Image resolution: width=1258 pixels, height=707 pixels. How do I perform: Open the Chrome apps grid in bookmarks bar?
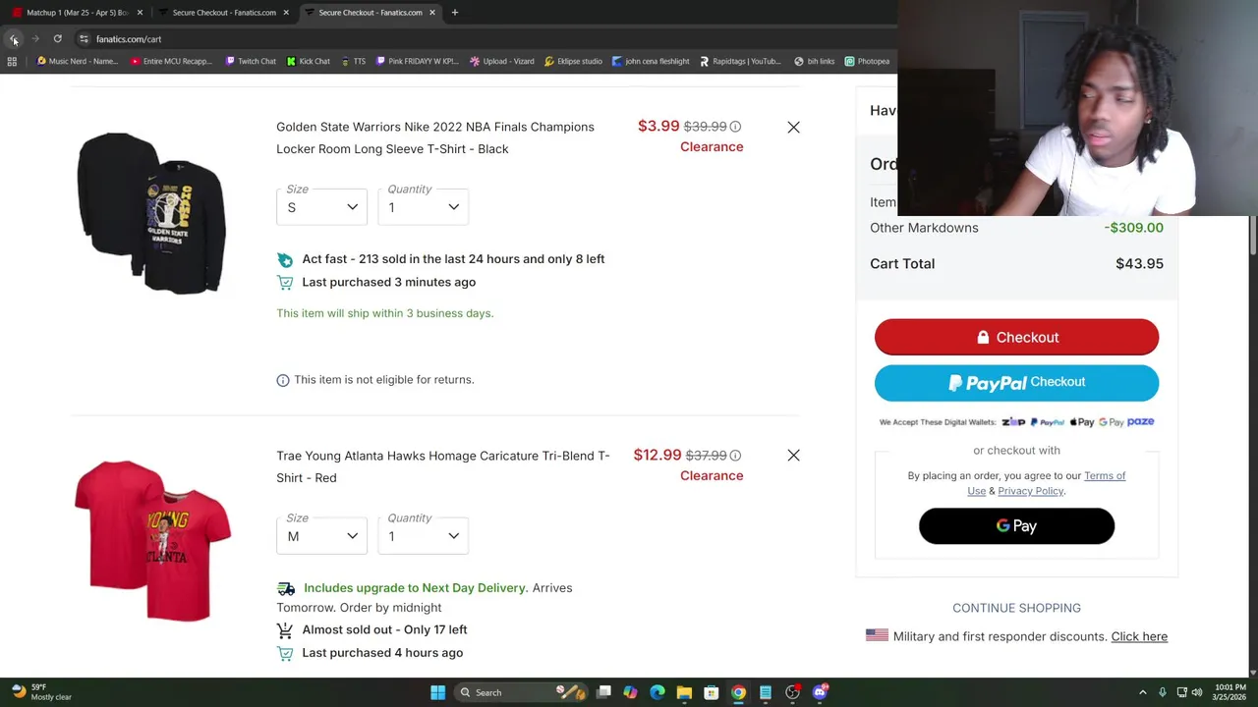pyautogui.click(x=12, y=61)
